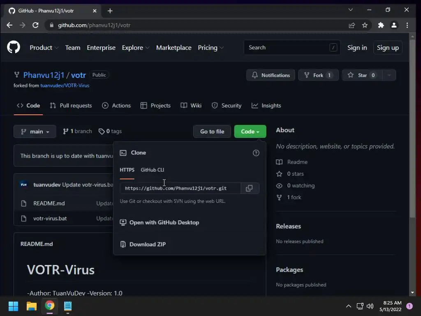The height and width of the screenshot is (316, 421).
Task: Expand the Product menu
Action: coord(44,48)
